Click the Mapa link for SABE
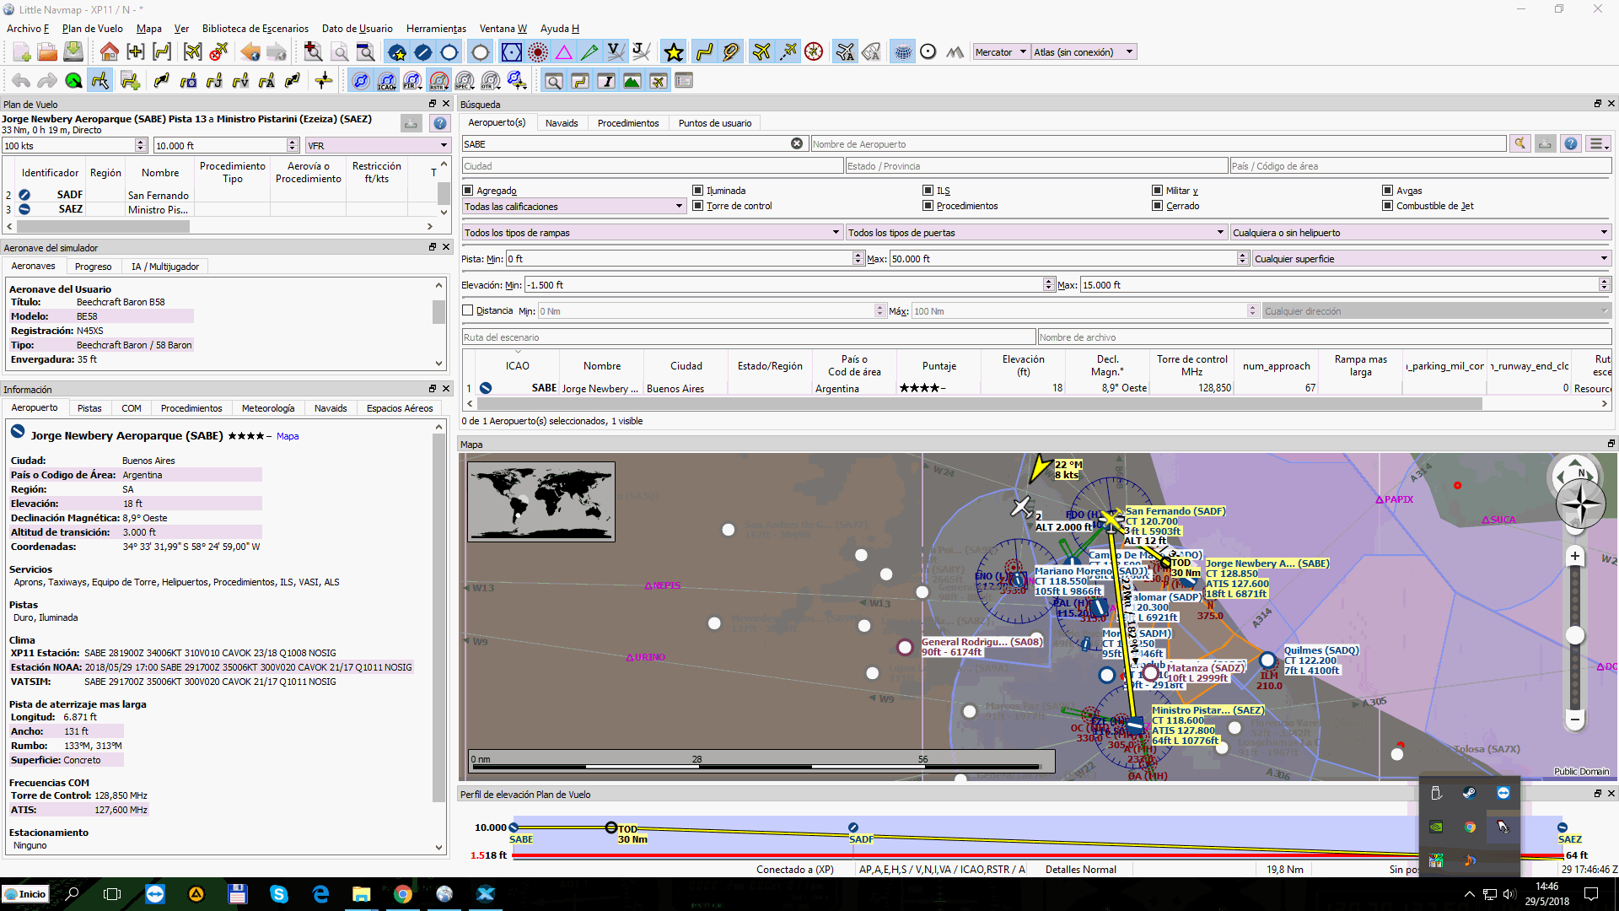The width and height of the screenshot is (1619, 911). (288, 436)
